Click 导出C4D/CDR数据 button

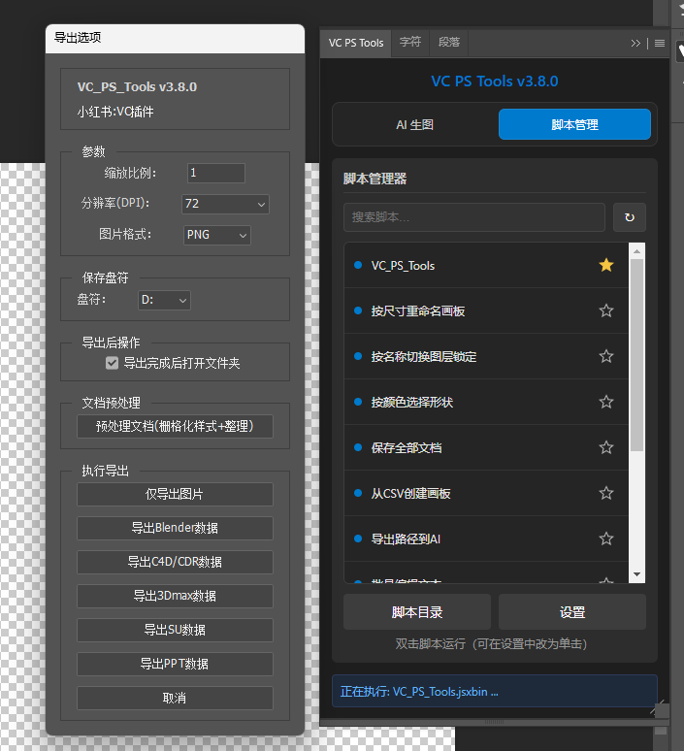pos(175,562)
